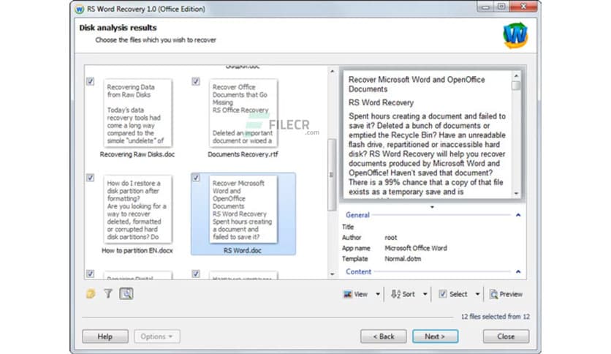Click file list scrollbar down arrow
The width and height of the screenshot is (611, 354).
tap(332, 274)
